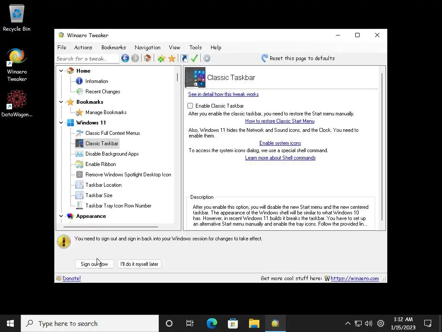The width and height of the screenshot is (442, 332).
Task: Open bookmarks with the gold star toolbar icon
Action: pyautogui.click(x=172, y=58)
